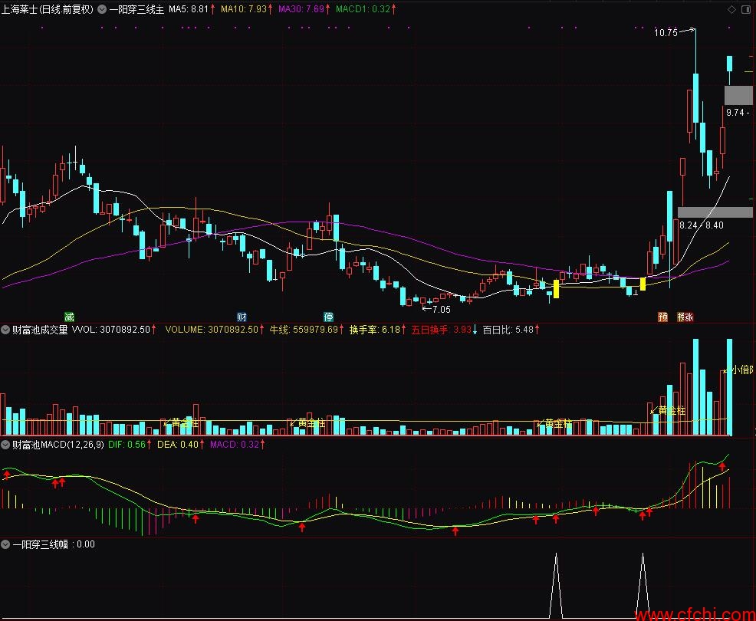Image resolution: width=756 pixels, height=621 pixels.
Task: Open the 财富池成交量 indicator dropdown
Action: [x=5, y=330]
